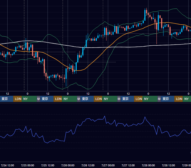Screen dimensions: 191x168
Task: Click the 7/25 12:00 date label
Action: pyautogui.click(x=48, y=165)
